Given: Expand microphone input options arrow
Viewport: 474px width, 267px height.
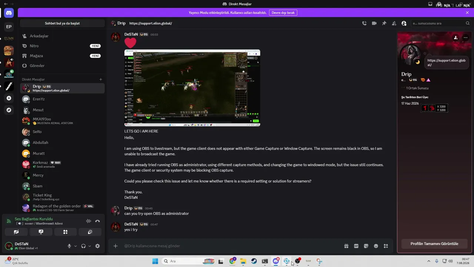Looking at the screenshot, I should click(x=76, y=246).
